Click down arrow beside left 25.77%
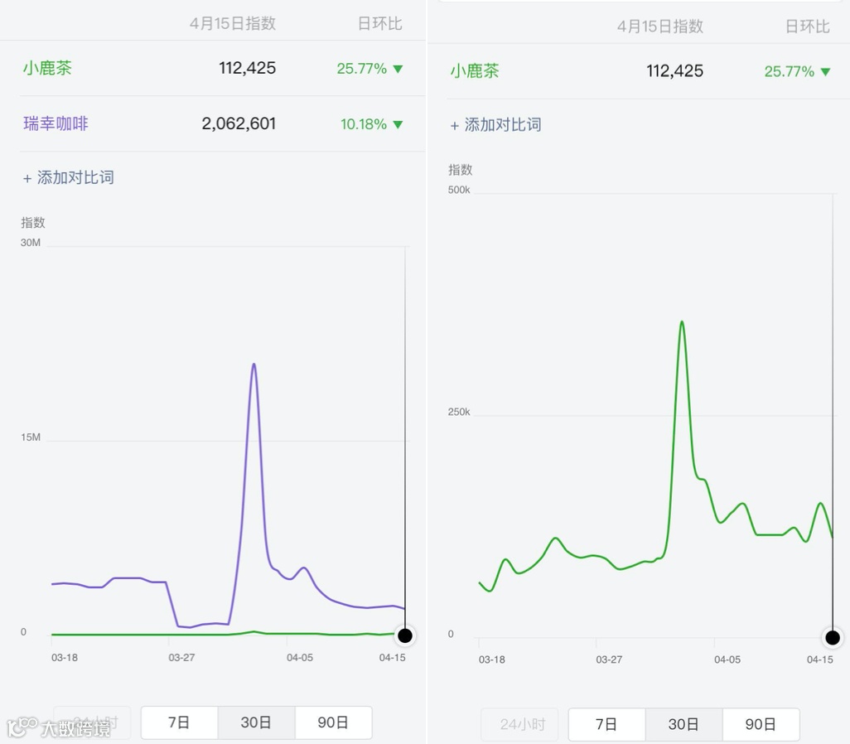Viewport: 850px width, 744px height. tap(398, 69)
